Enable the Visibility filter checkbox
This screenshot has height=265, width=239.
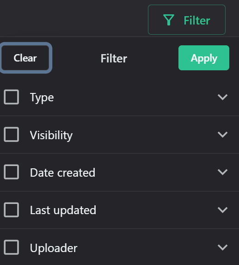point(11,135)
